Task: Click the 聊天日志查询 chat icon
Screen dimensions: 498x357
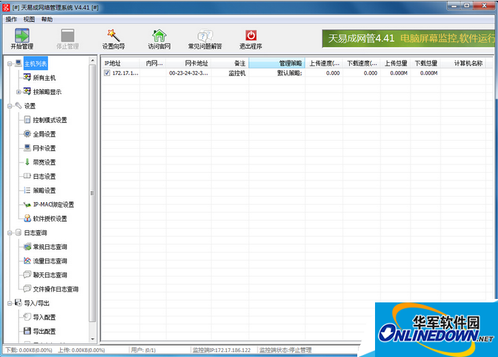Action: tap(27, 274)
